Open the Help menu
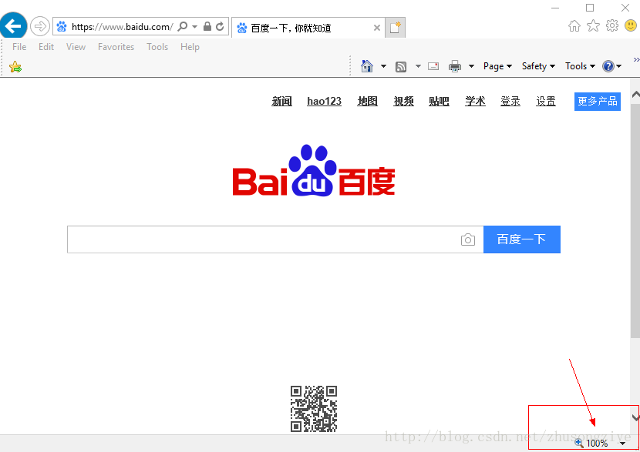The height and width of the screenshot is (452, 640). 190,47
